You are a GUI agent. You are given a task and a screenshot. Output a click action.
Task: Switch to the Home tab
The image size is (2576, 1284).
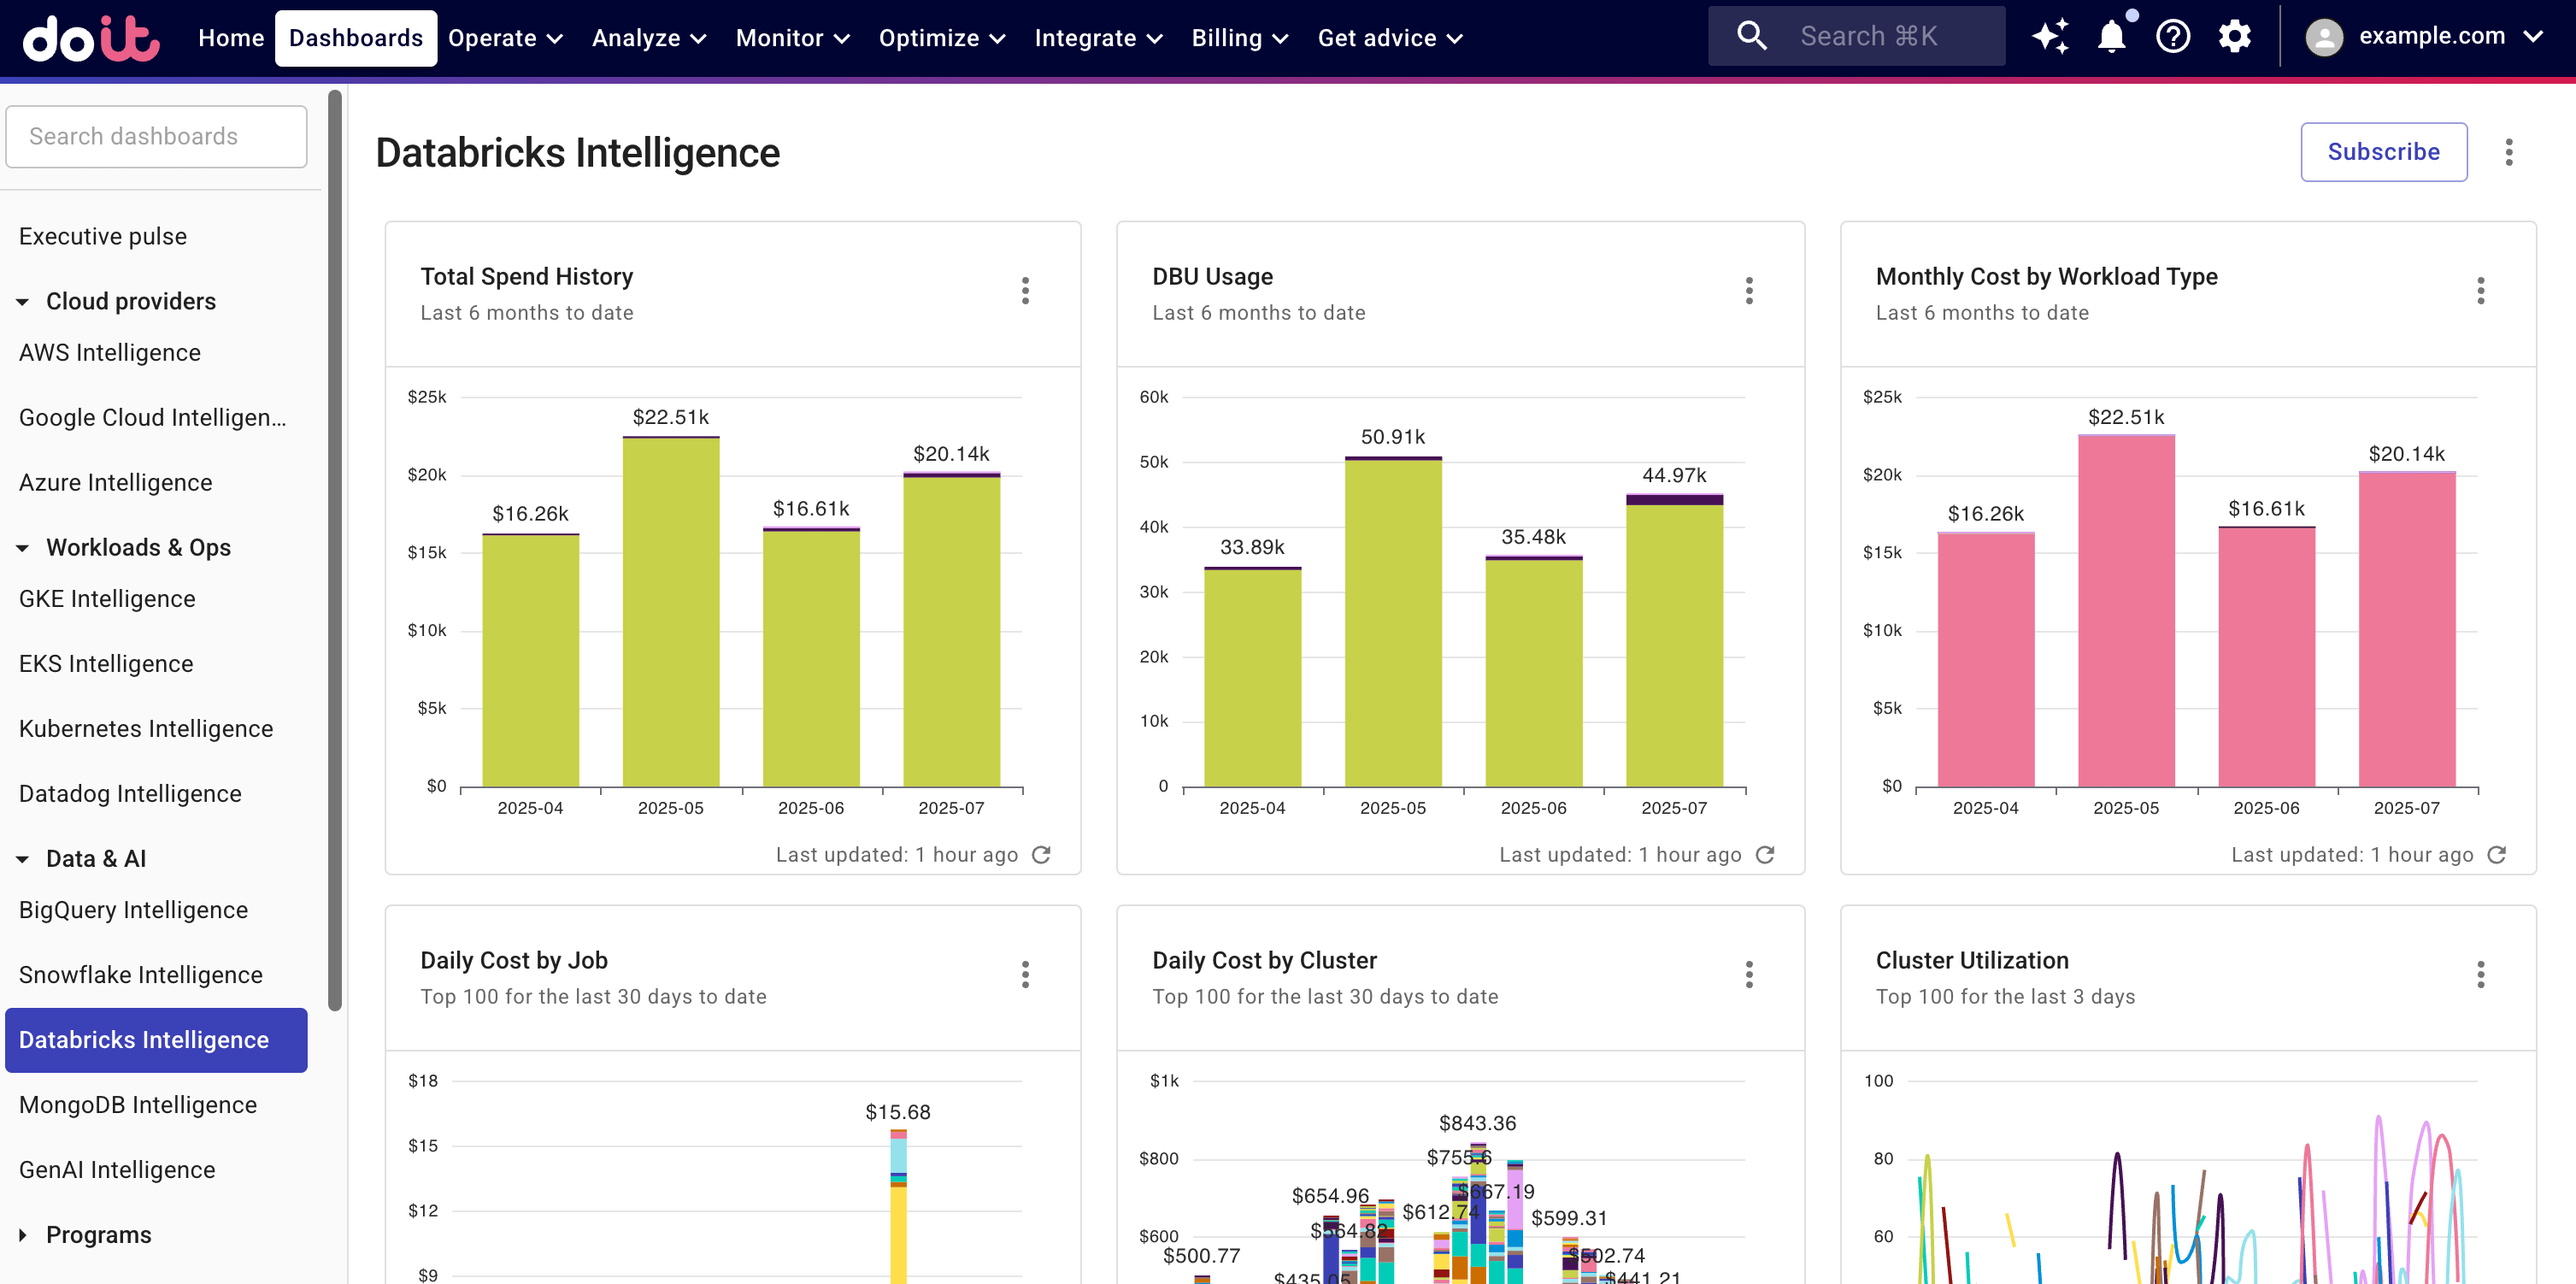pos(231,38)
